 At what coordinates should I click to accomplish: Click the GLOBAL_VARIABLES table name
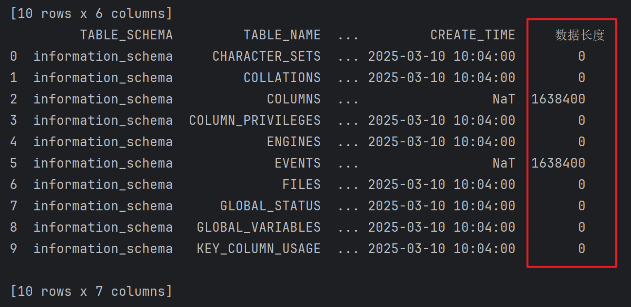pyautogui.click(x=258, y=227)
